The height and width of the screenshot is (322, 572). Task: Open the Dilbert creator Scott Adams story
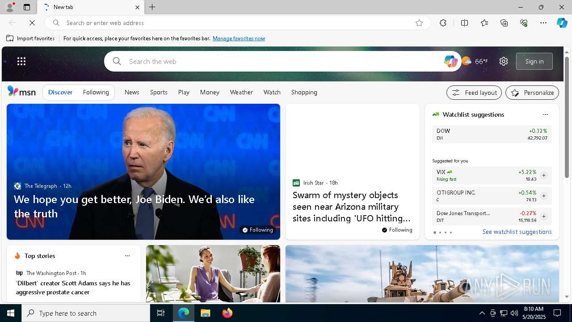click(73, 288)
